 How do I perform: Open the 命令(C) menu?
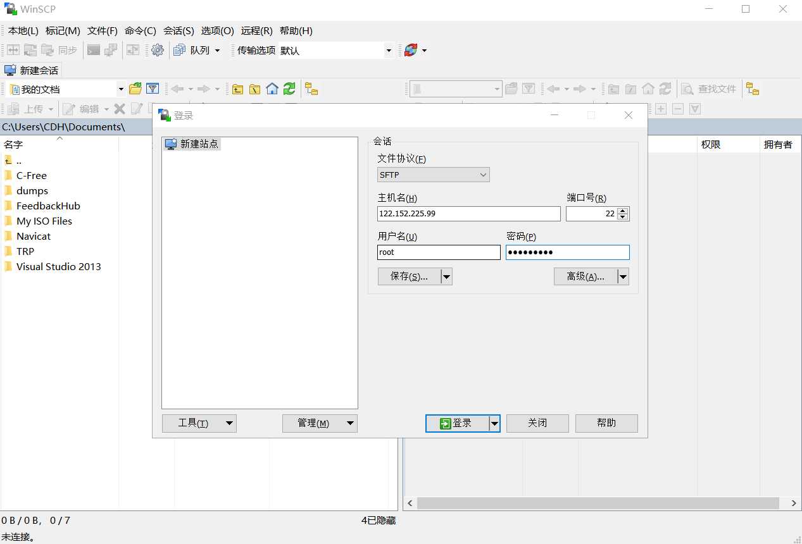pyautogui.click(x=141, y=30)
